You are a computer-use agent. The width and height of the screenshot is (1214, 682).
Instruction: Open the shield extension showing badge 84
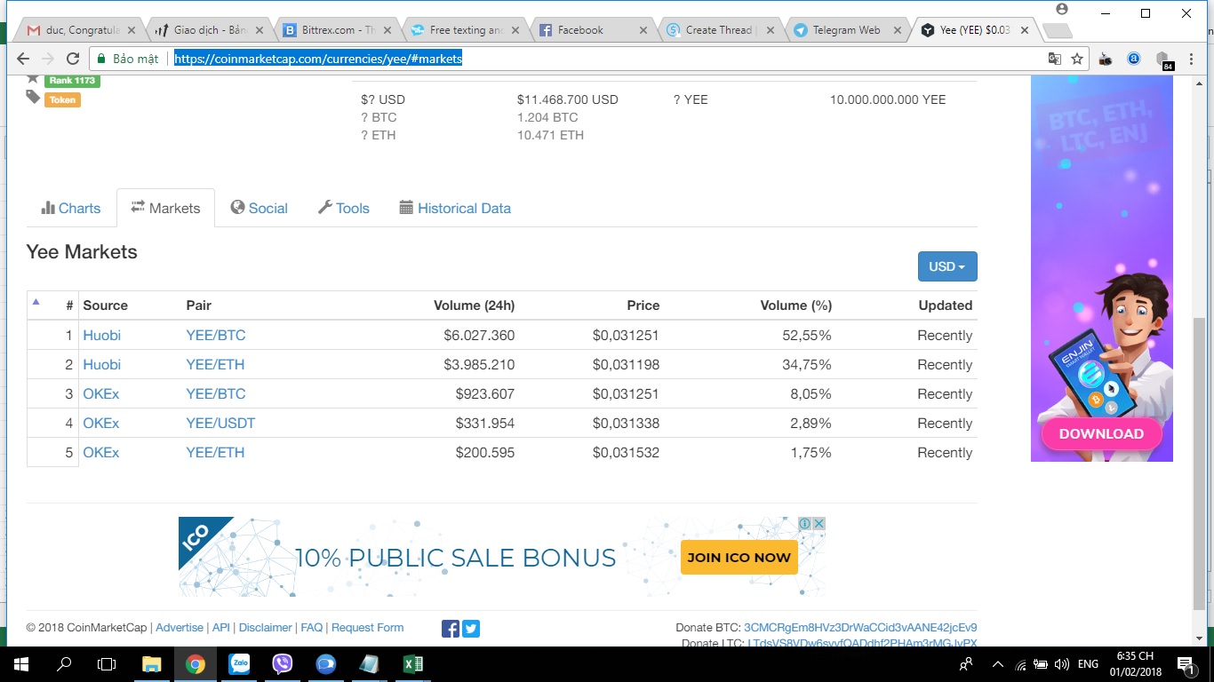[x=1163, y=59]
